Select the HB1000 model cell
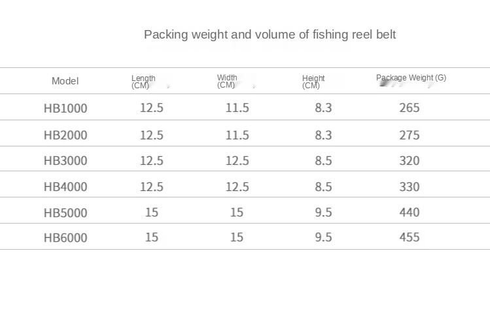This screenshot has width=490, height=321. click(65, 108)
